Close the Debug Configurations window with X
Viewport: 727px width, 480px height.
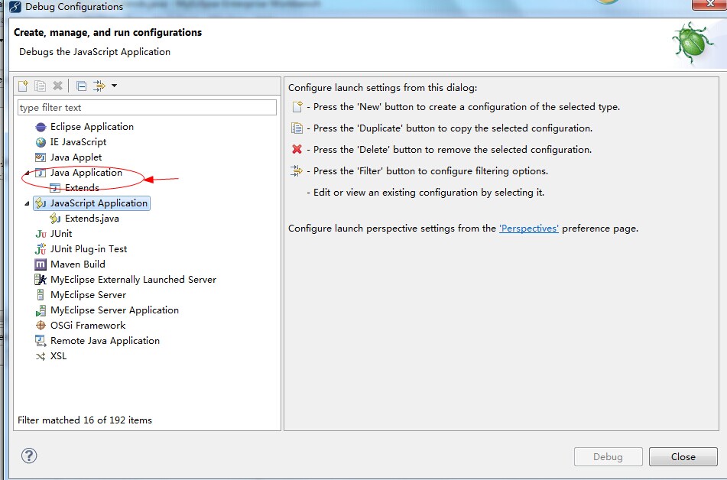[709, 4]
